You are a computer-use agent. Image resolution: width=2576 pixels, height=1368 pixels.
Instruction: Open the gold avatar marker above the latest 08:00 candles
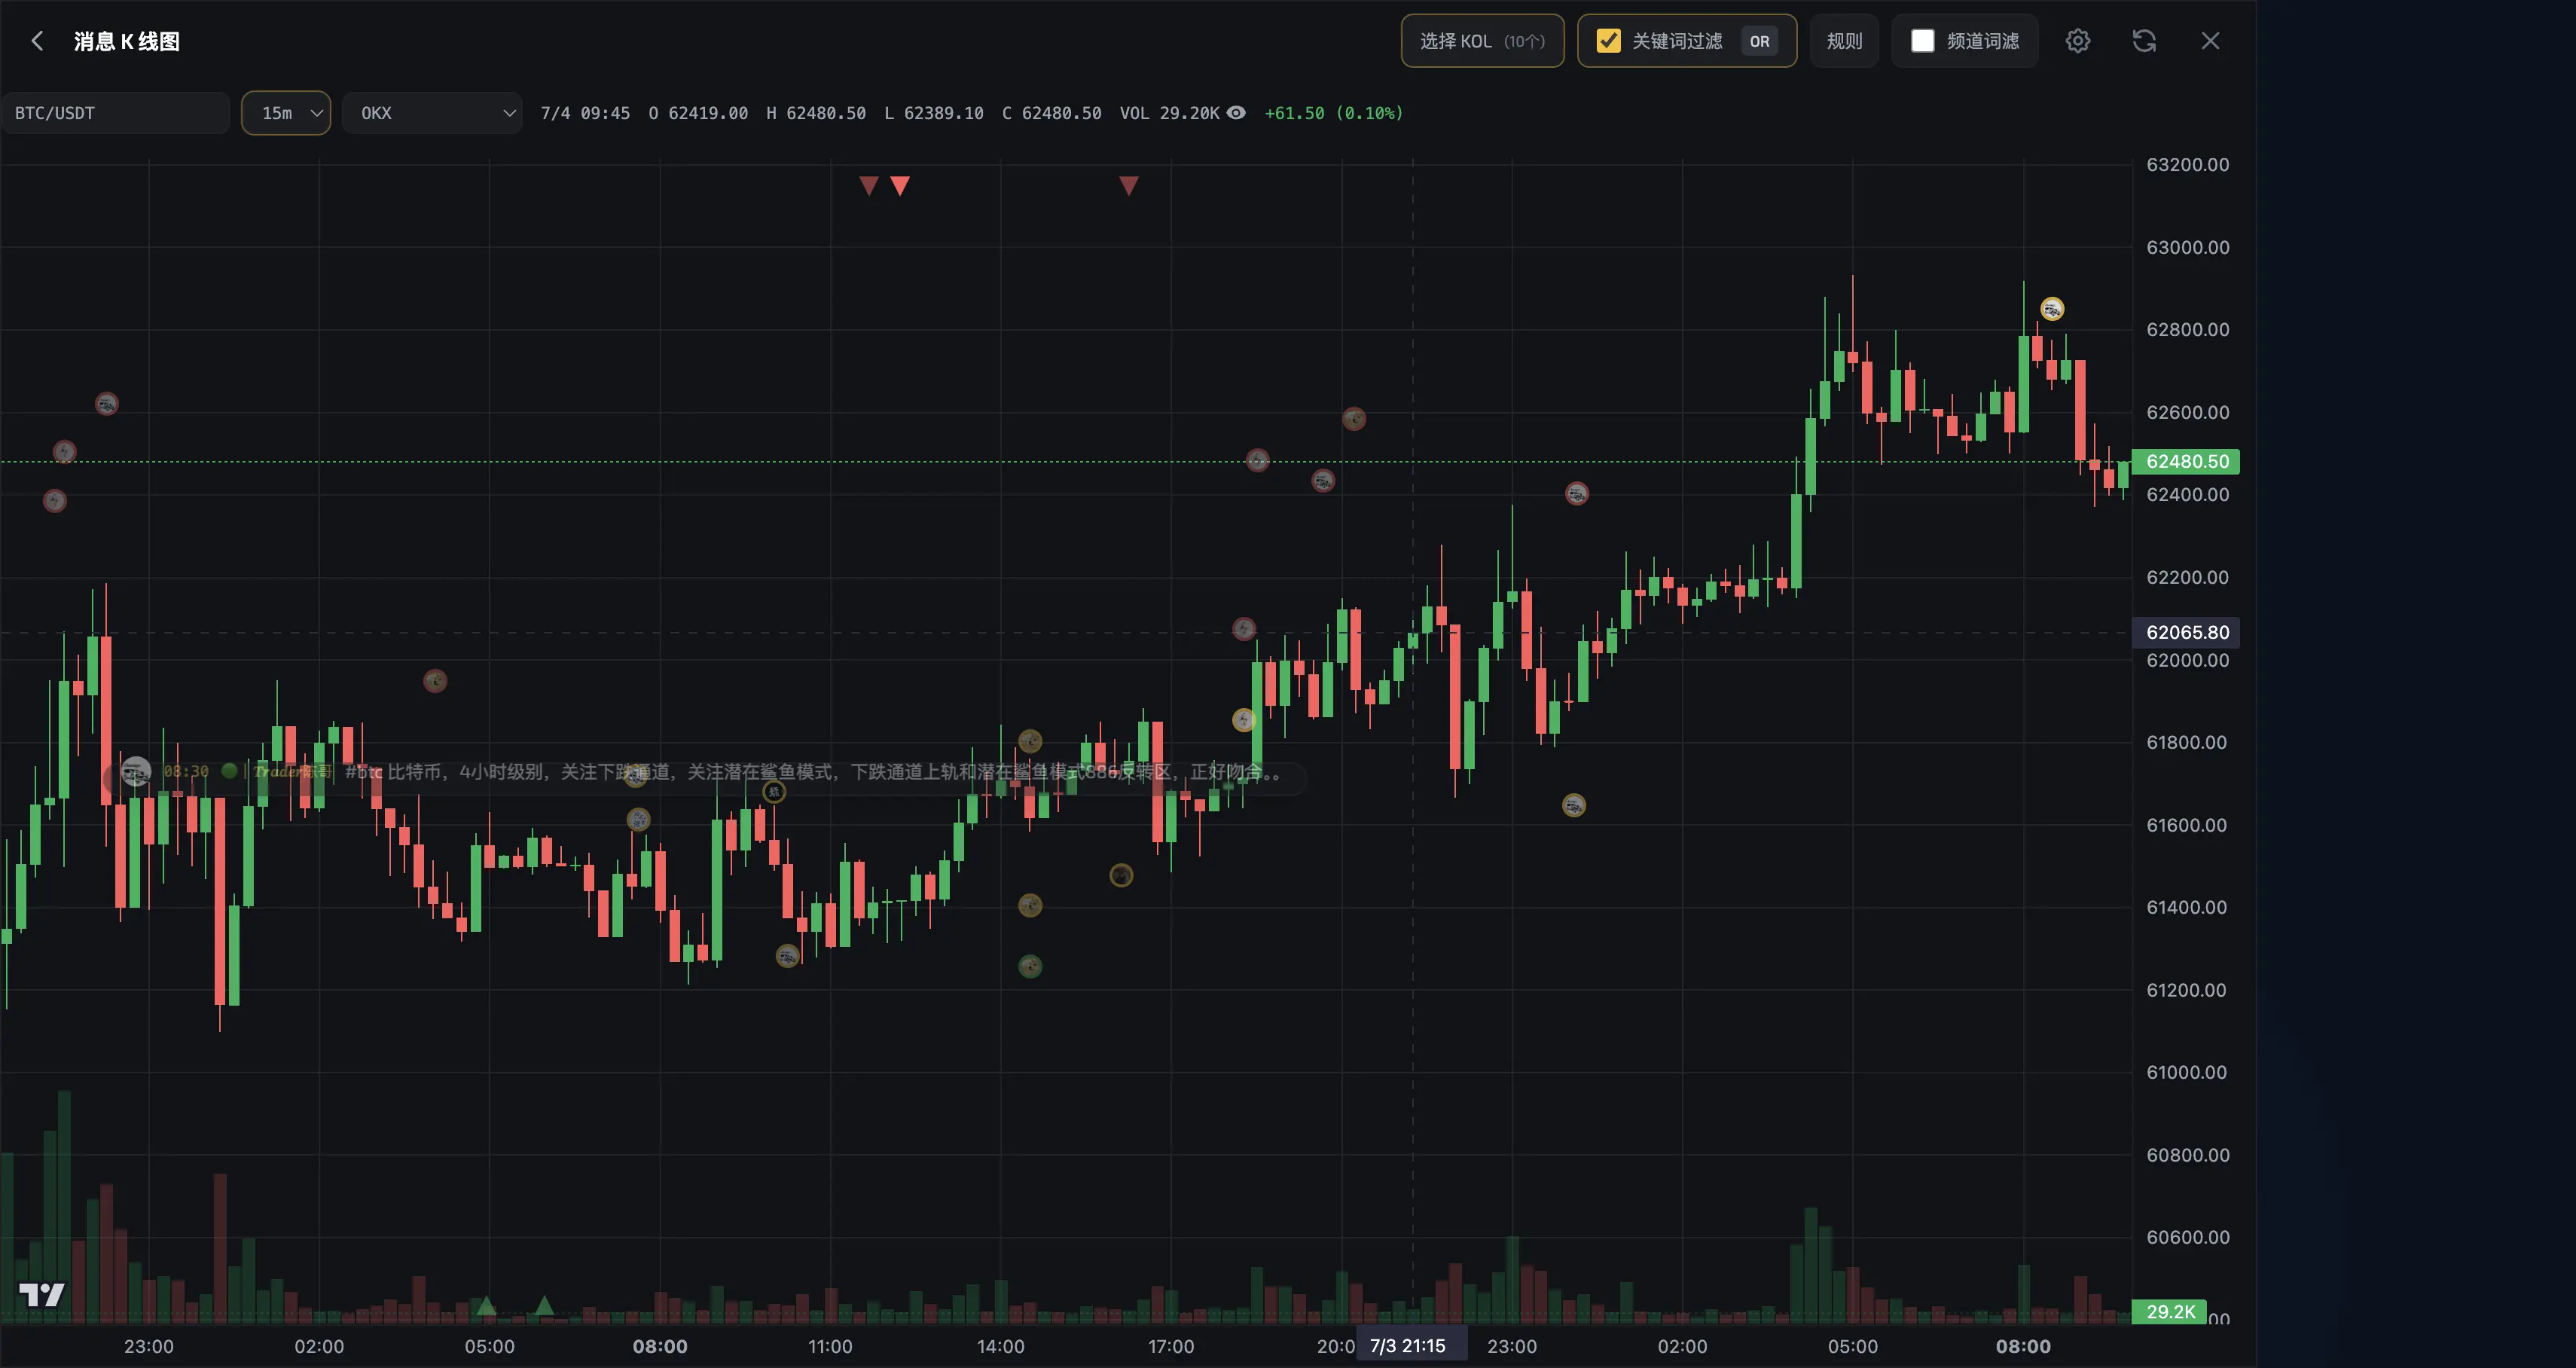pyautogui.click(x=2052, y=309)
